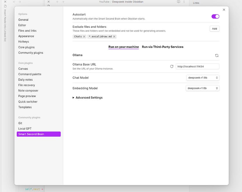Select Run on your machine tab

[123, 47]
